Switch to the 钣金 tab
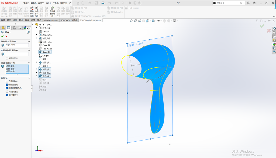The width and height of the screenshot is (276, 158). pyautogui.click(x=21, y=20)
